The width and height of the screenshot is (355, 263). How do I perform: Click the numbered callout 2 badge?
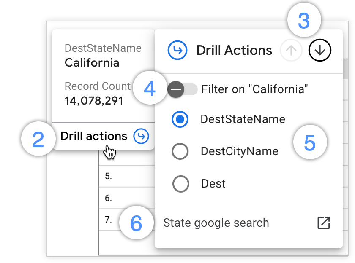coord(38,136)
